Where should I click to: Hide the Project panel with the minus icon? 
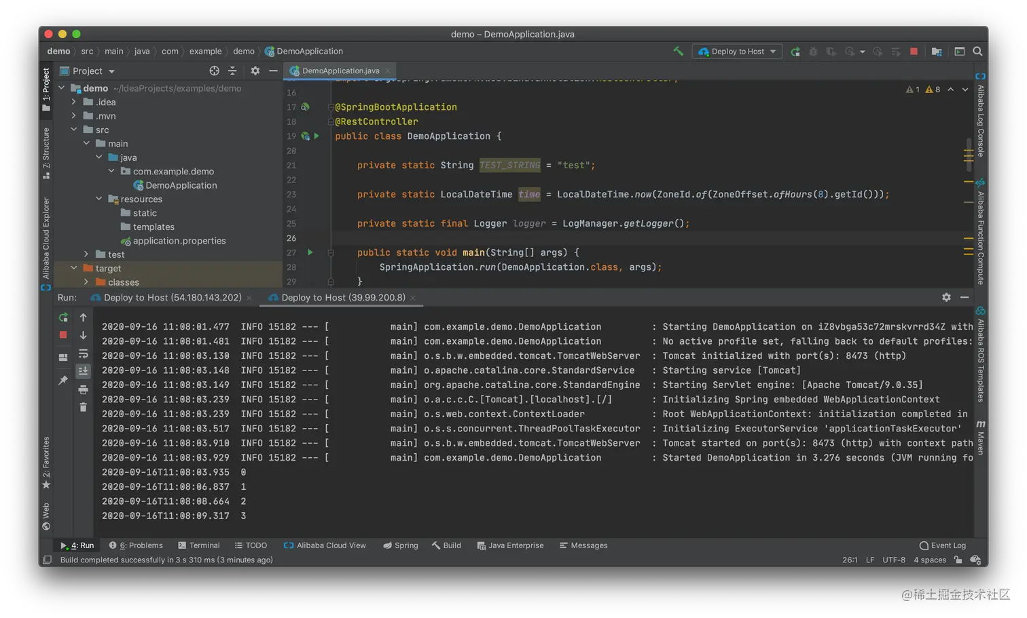click(x=273, y=71)
